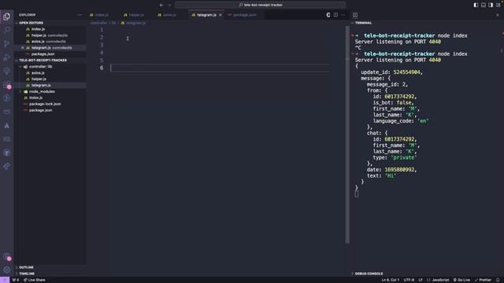This screenshot has width=504, height=283.
Task: Open axios.js under controller/lib folder
Action: 38,73
